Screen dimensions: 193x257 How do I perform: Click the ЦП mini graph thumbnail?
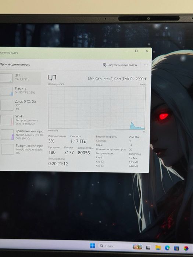(x=6, y=78)
